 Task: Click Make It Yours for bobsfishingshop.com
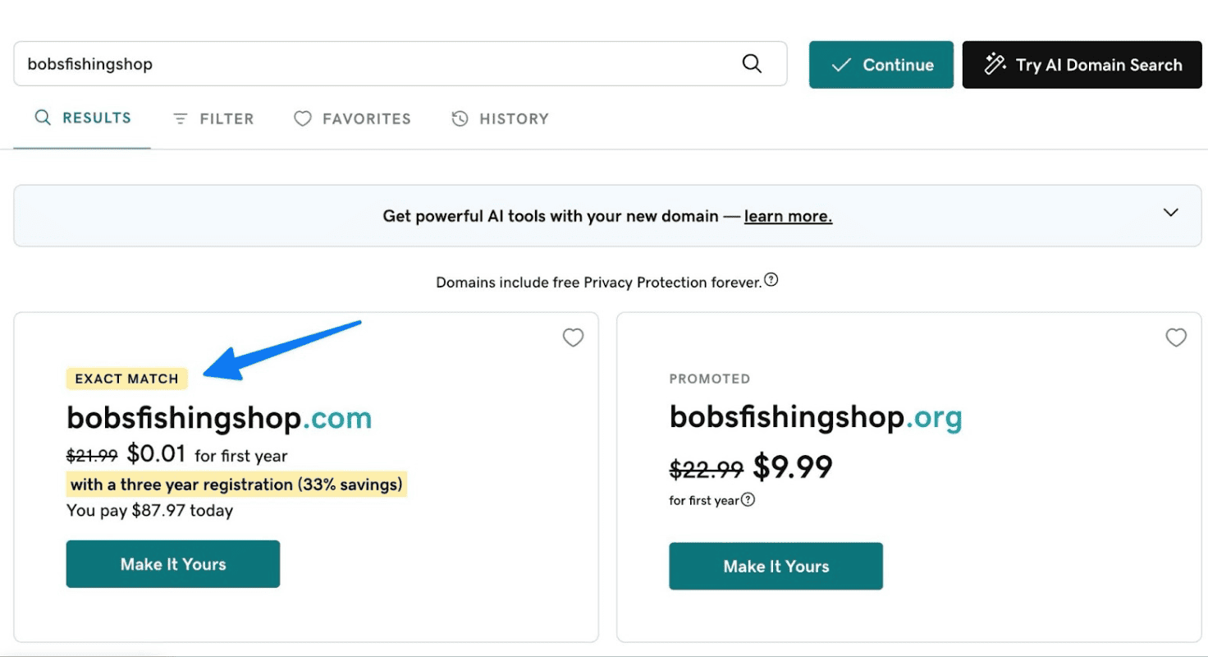(x=172, y=563)
